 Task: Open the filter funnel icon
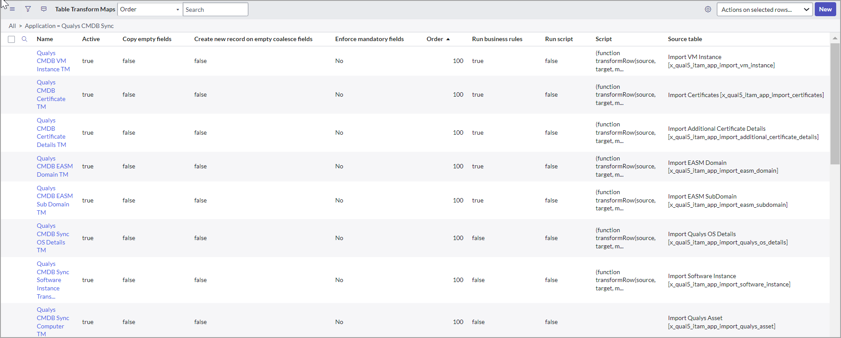pyautogui.click(x=28, y=9)
